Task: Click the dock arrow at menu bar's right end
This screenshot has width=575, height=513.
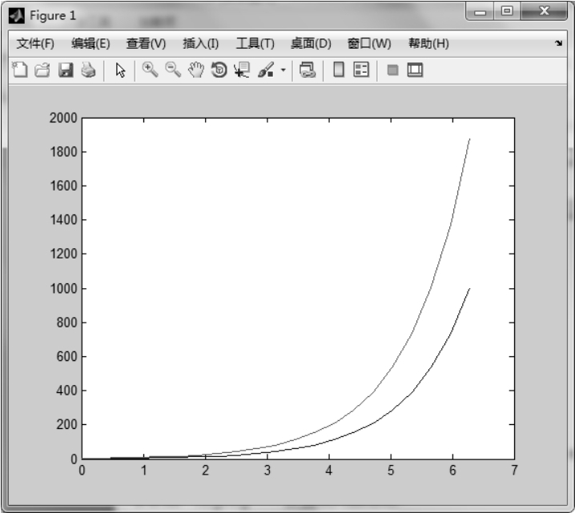Action: pyautogui.click(x=557, y=43)
